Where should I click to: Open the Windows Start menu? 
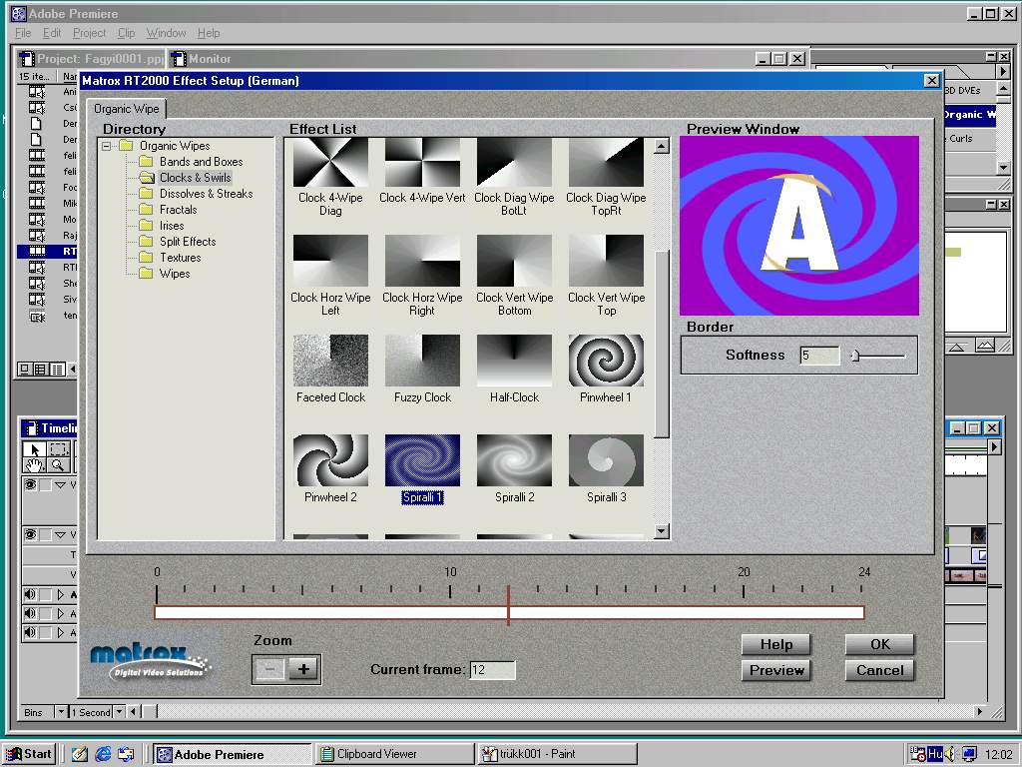(x=29, y=754)
